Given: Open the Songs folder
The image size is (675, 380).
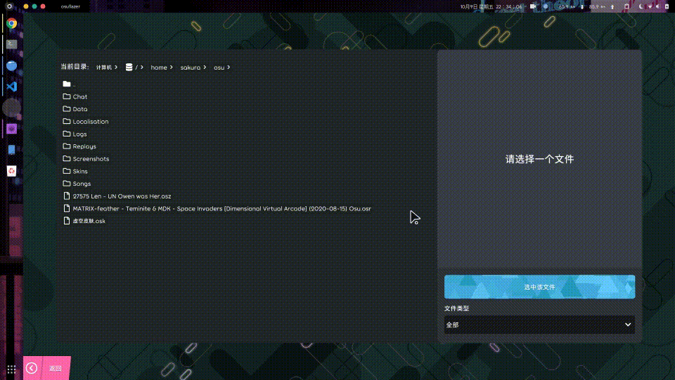Looking at the screenshot, I should [x=77, y=184].
